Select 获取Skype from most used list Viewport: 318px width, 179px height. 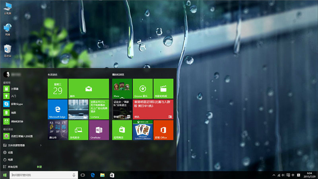16,104
